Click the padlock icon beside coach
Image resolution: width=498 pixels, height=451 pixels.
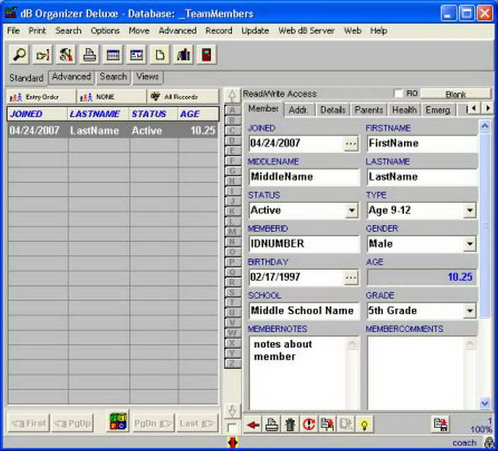point(488,443)
